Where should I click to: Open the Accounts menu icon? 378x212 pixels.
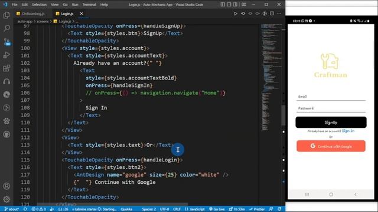point(6,186)
